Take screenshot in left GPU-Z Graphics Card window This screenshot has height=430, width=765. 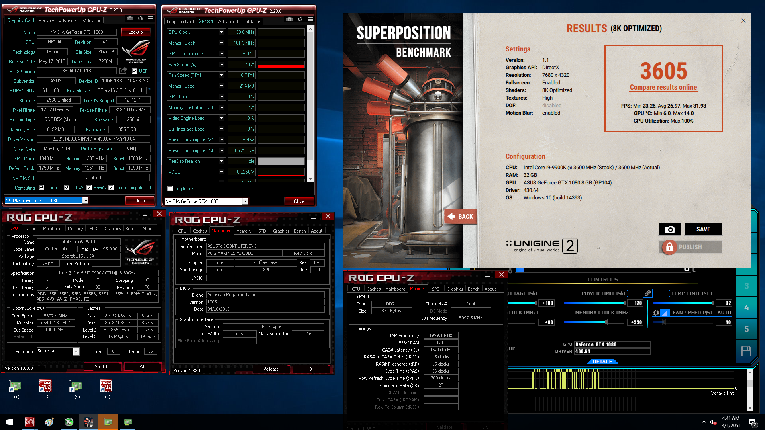[130, 19]
